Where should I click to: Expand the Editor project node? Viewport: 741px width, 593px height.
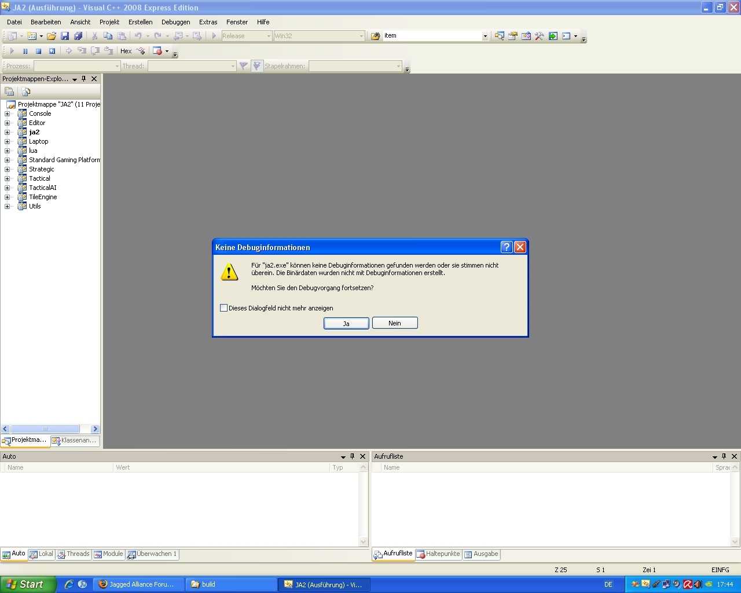point(7,123)
